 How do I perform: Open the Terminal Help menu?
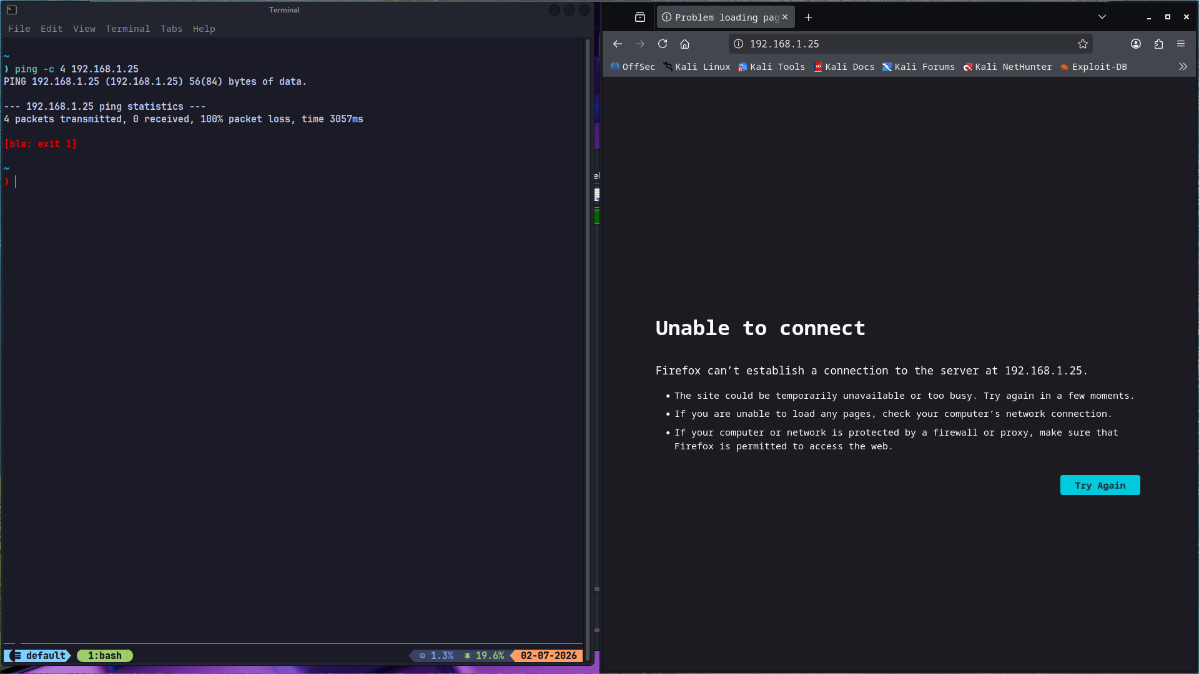[x=204, y=29]
